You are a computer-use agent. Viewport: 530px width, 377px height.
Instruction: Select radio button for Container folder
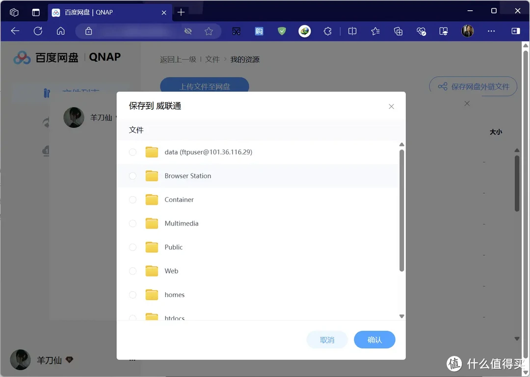[133, 200]
